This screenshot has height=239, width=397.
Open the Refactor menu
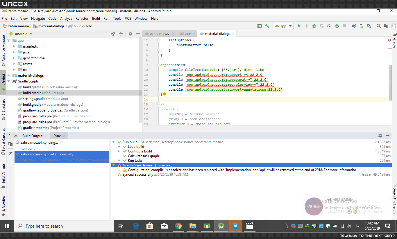[x=82, y=19]
